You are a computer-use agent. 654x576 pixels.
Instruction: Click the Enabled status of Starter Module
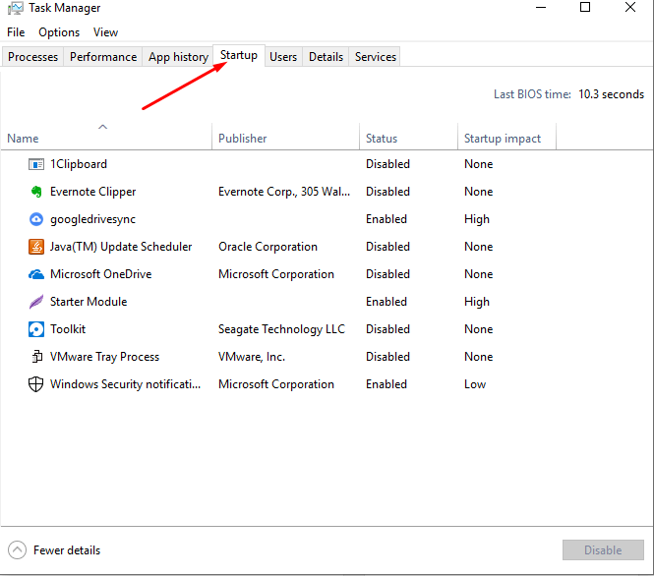pyautogui.click(x=386, y=302)
